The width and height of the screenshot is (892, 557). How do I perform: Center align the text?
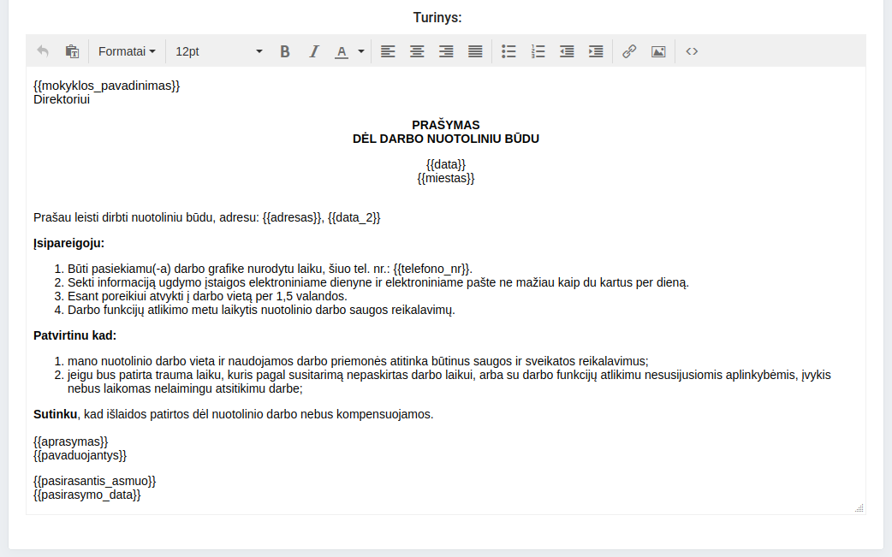[x=417, y=51]
